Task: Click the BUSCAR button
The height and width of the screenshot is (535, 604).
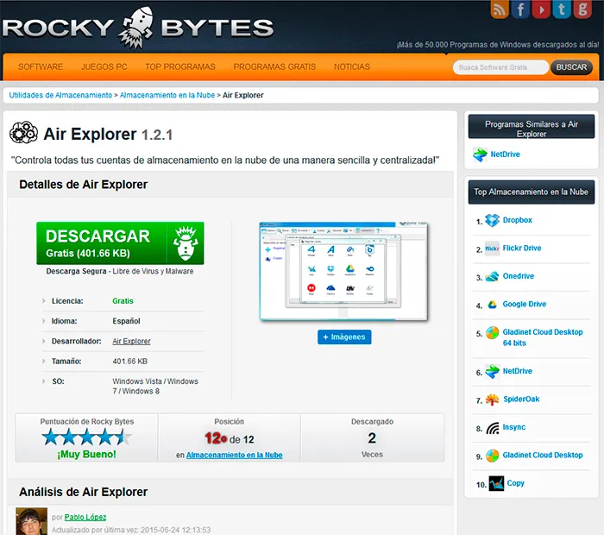Action: [x=571, y=67]
